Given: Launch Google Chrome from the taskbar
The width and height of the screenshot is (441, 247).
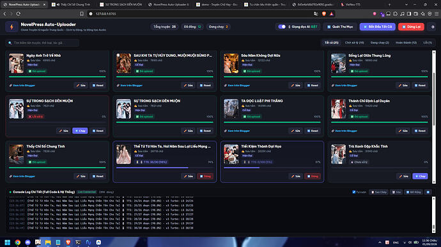Looking at the screenshot, I should 17,243.
